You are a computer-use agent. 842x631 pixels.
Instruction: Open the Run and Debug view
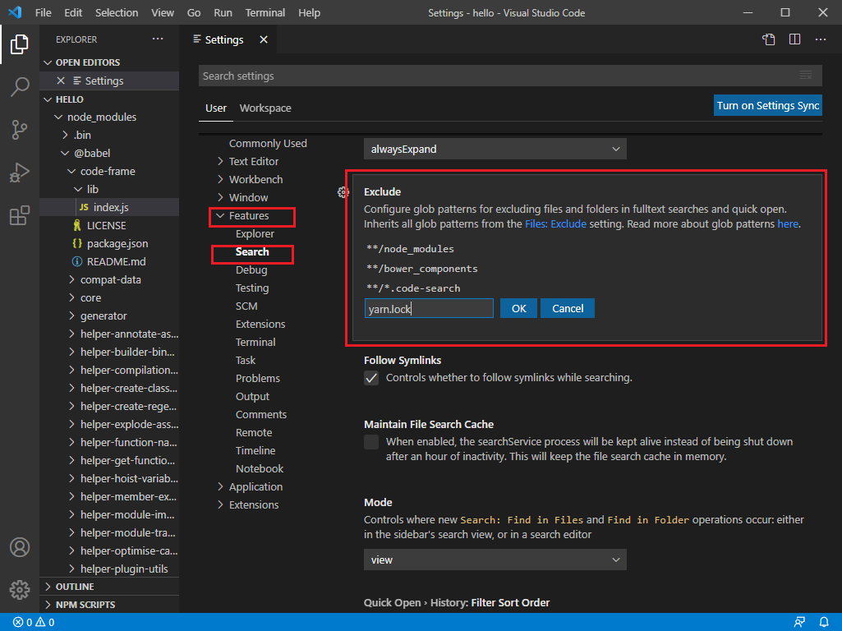(20, 173)
